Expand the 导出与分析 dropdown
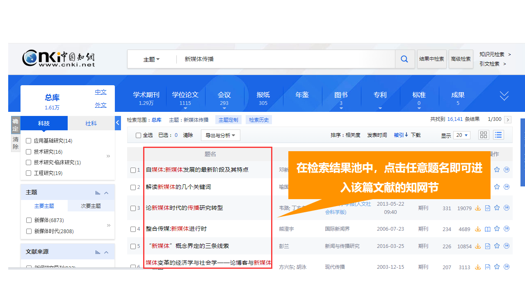The height and width of the screenshot is (295, 525). click(x=220, y=135)
